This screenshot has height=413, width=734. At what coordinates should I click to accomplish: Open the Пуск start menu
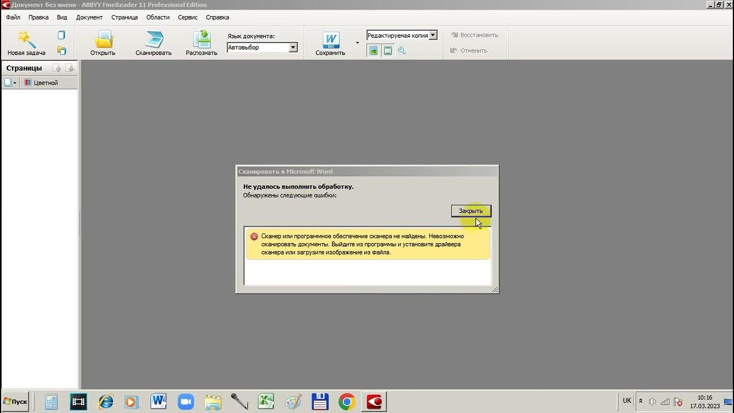(15, 402)
